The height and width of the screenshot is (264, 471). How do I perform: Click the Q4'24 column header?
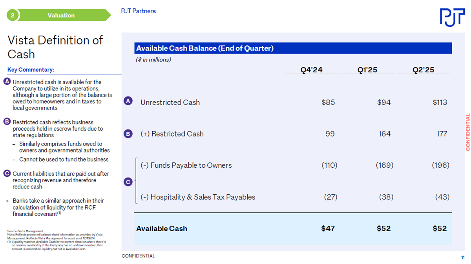click(x=312, y=70)
